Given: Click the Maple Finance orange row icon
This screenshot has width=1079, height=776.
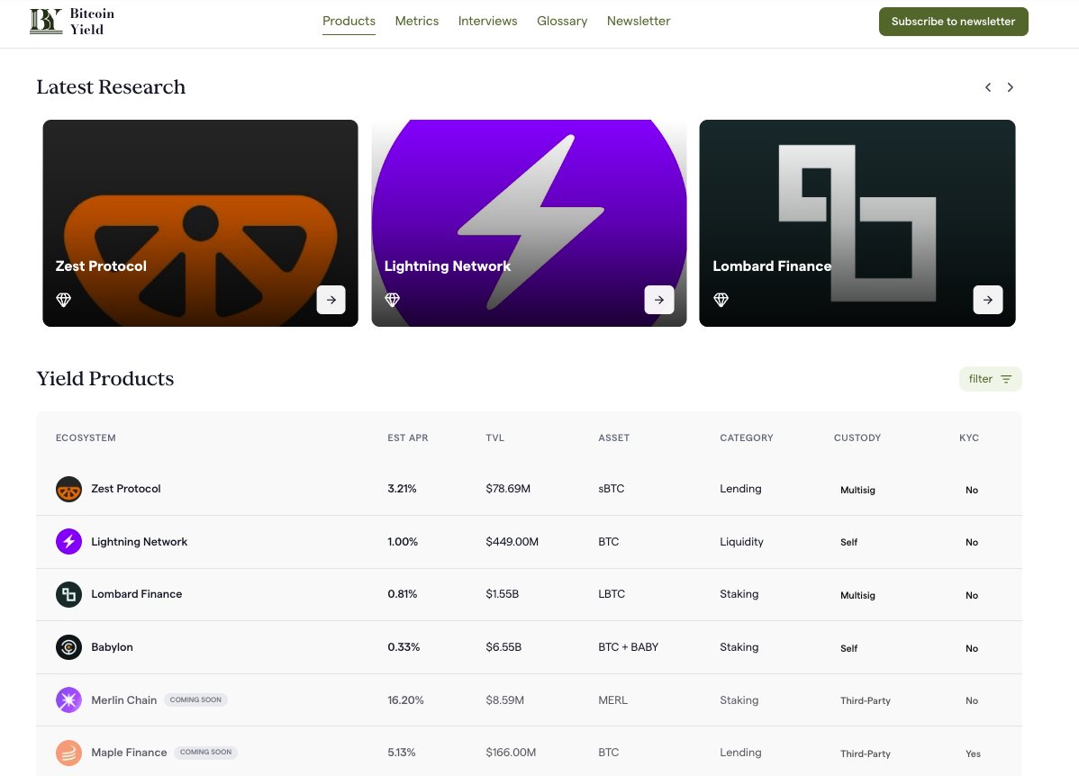Looking at the screenshot, I should (68, 753).
